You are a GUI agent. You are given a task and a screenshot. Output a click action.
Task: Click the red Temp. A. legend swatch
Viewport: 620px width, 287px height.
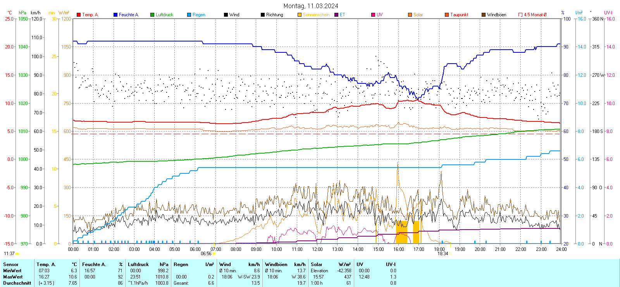pyautogui.click(x=79, y=15)
